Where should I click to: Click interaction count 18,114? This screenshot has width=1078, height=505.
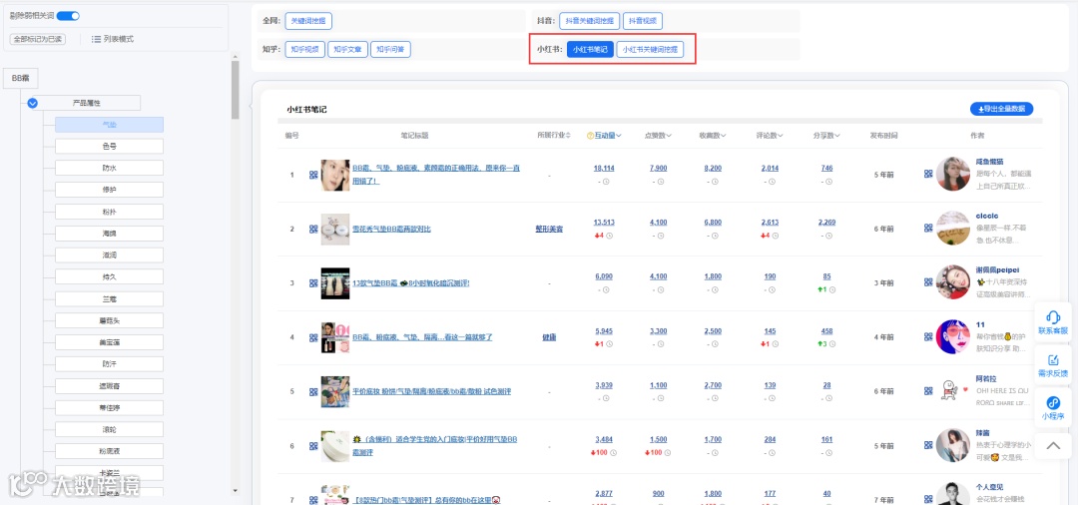click(x=604, y=169)
